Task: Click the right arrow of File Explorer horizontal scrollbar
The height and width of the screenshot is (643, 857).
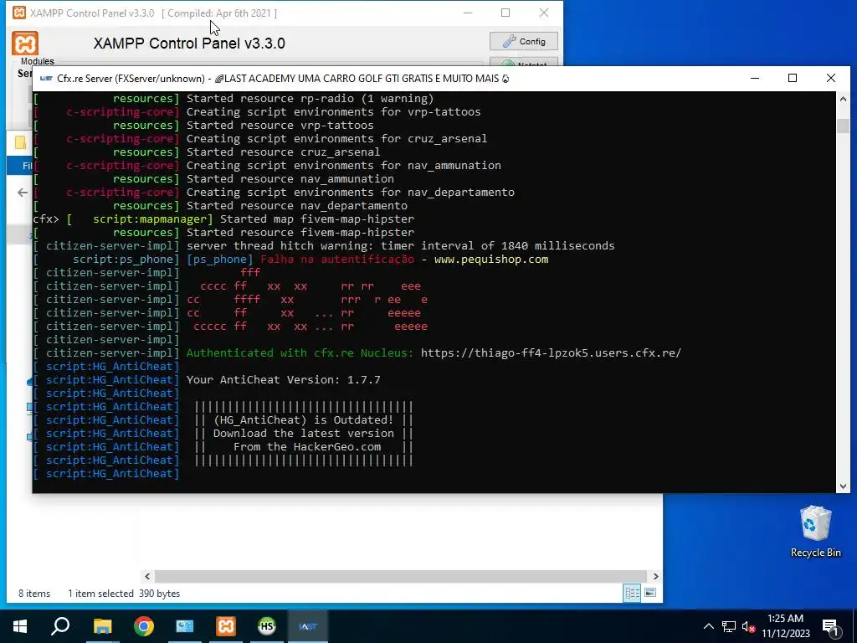Action: [x=655, y=576]
